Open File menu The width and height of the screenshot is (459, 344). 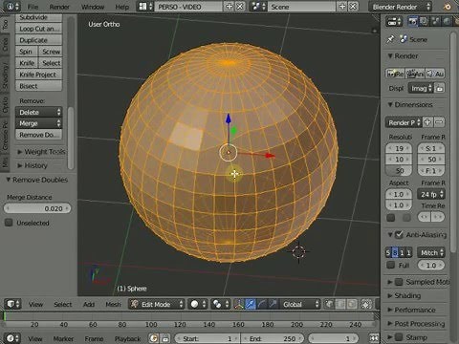click(33, 7)
